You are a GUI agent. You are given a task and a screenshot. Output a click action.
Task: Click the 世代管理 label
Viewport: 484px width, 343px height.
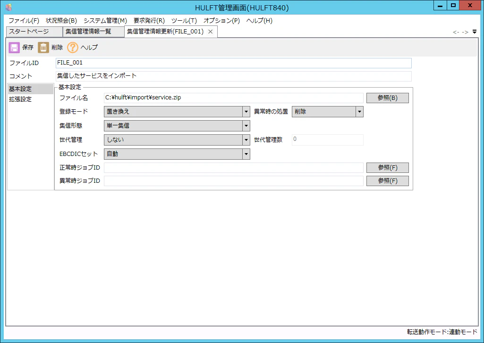71,140
